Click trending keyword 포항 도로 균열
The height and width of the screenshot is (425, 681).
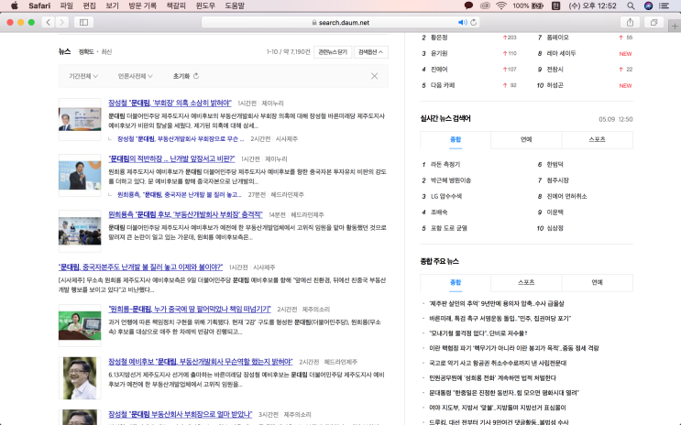(448, 228)
